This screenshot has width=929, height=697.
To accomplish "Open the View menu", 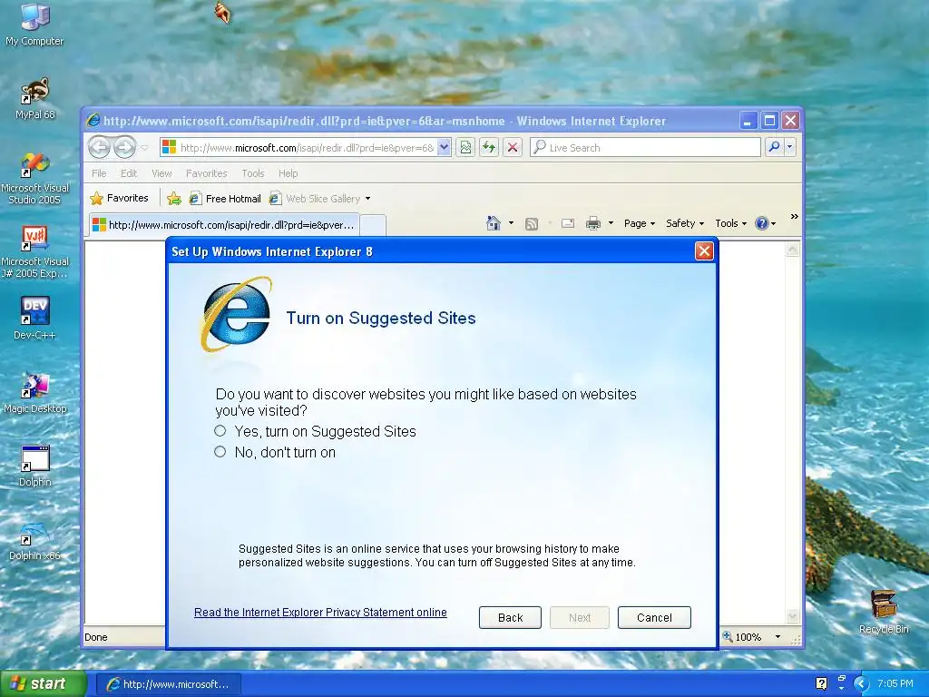I will coord(161,173).
